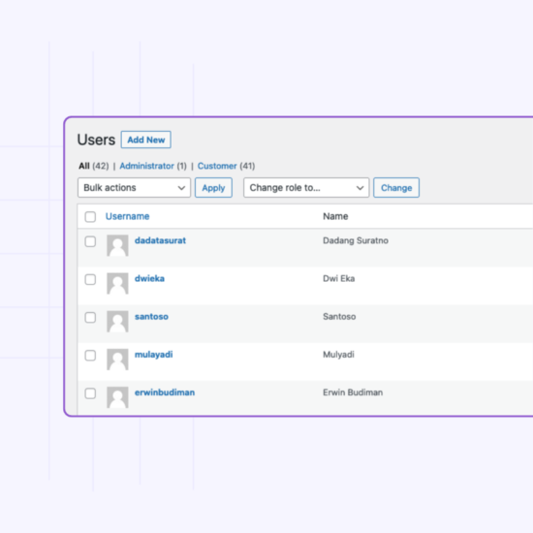Open the Bulk actions dropdown

(x=134, y=188)
